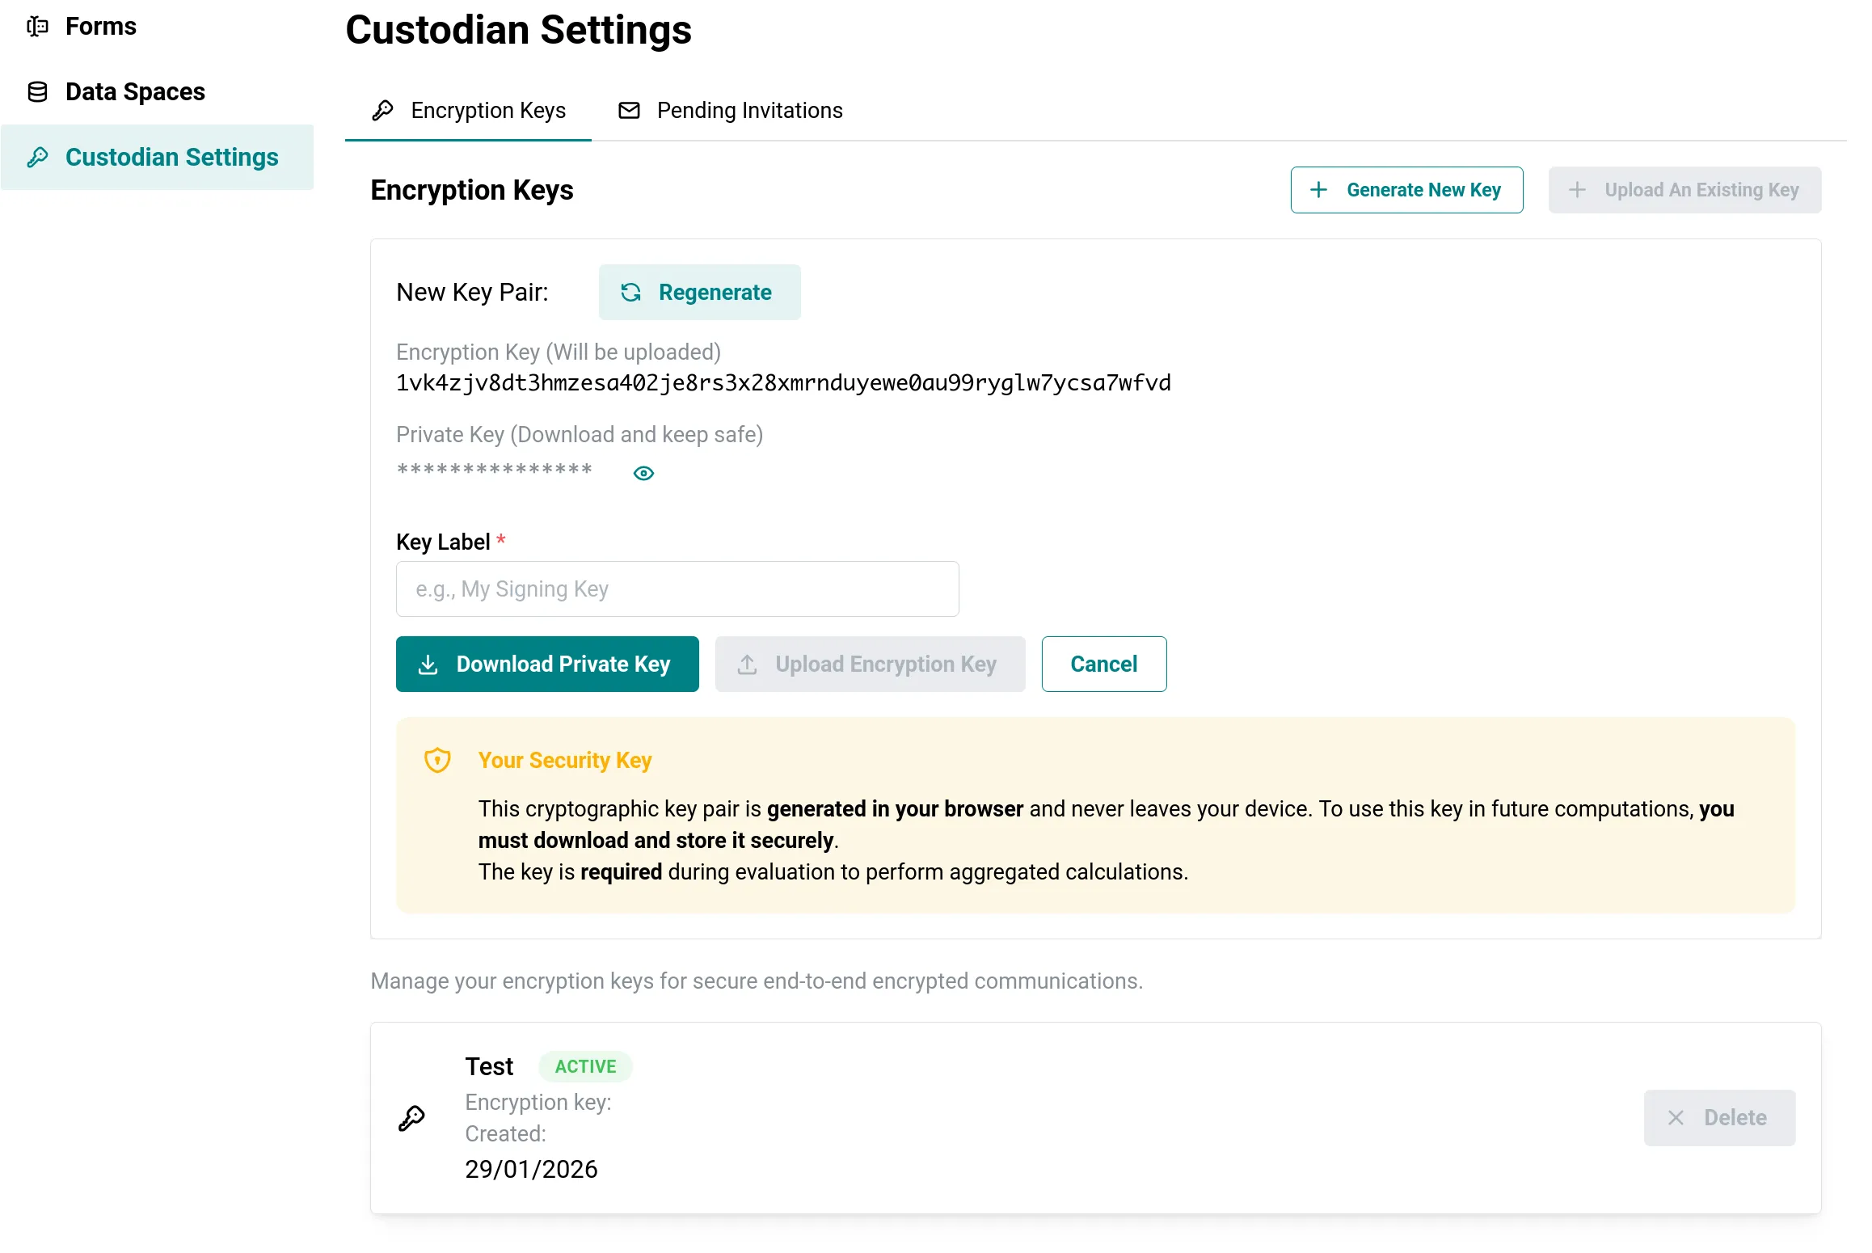Click Upload Encryption Key button
The height and width of the screenshot is (1253, 1872).
(x=870, y=664)
